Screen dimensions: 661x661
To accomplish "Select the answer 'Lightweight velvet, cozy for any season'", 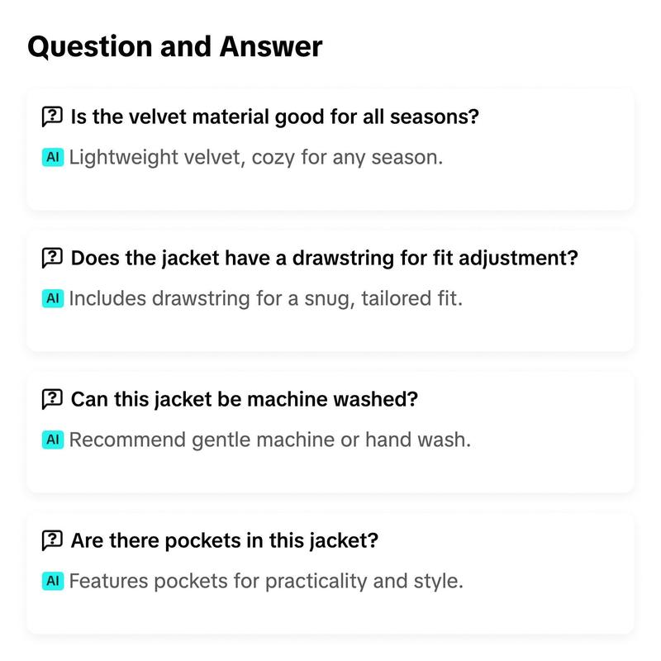I will click(x=256, y=158).
